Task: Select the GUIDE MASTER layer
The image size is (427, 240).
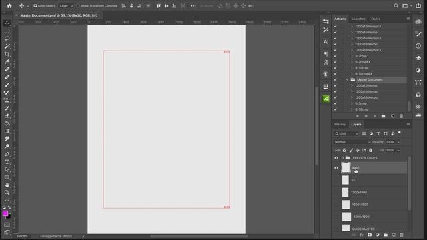Action: pos(371,229)
